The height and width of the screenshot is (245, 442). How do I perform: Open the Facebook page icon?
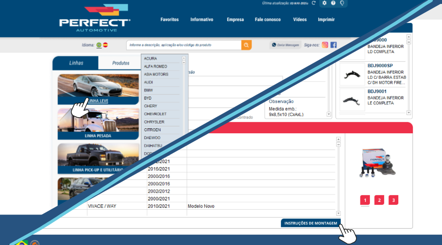(333, 45)
